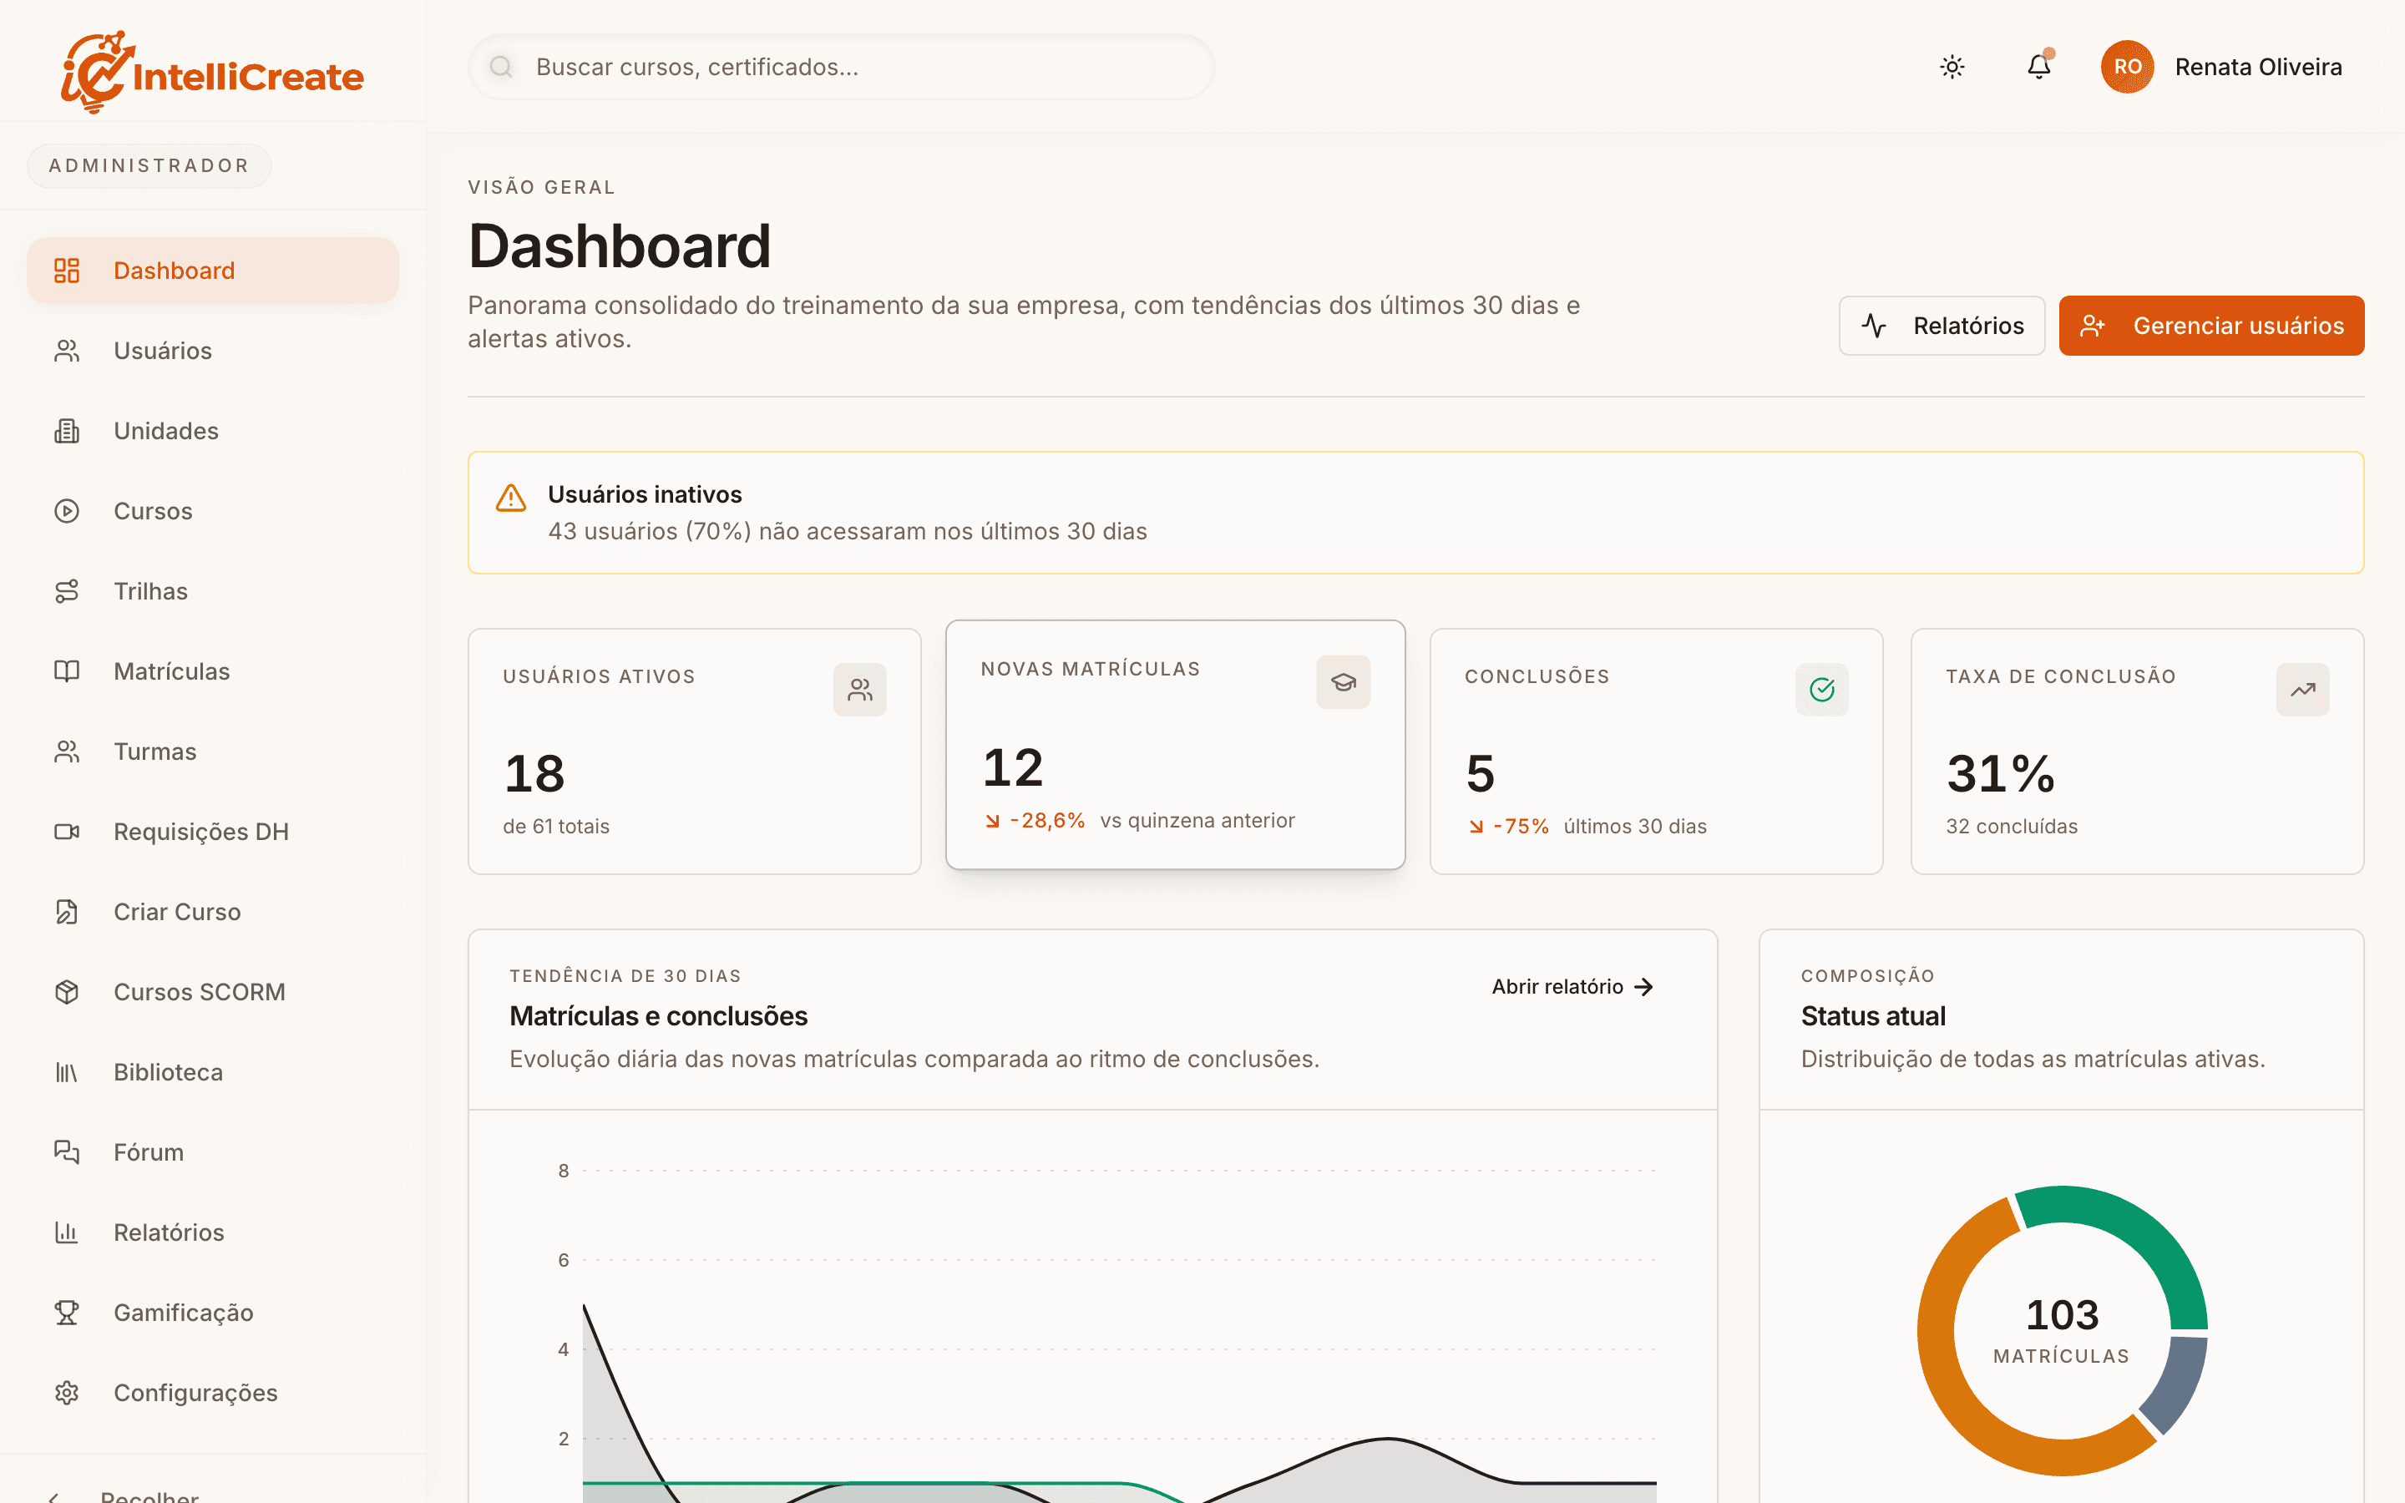Viewport: 2405px width, 1503px height.
Task: Open Renata Oliveira user menu
Action: click(2222, 67)
